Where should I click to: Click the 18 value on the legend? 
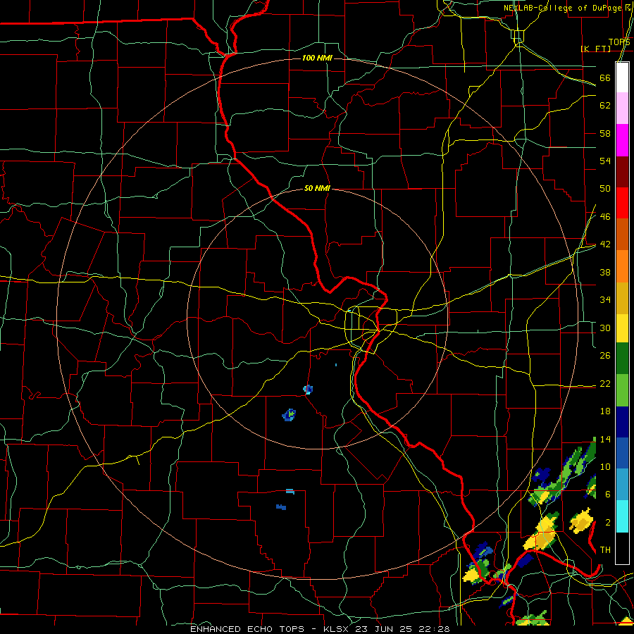click(x=605, y=411)
